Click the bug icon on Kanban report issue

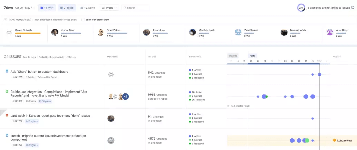(x=7, y=115)
